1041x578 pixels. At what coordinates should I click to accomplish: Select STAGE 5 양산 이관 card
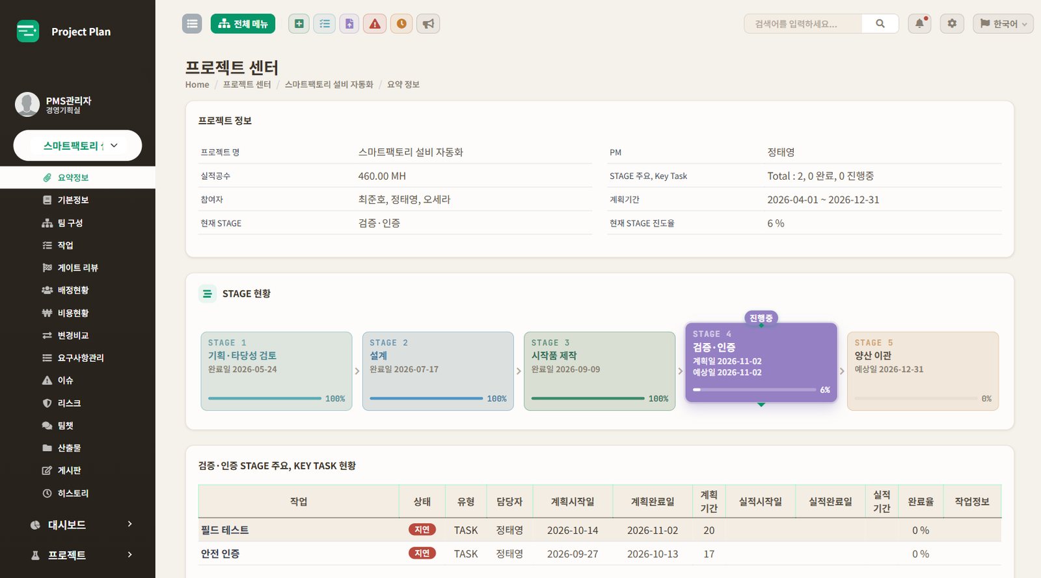[923, 371]
